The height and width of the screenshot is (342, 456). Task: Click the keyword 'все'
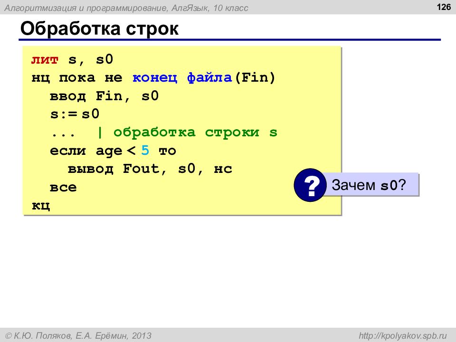63,187
